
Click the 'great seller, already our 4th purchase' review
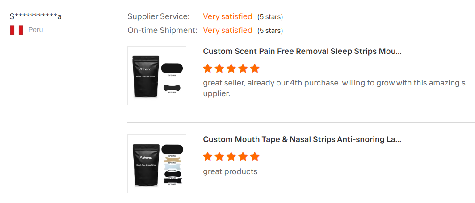[334, 88]
